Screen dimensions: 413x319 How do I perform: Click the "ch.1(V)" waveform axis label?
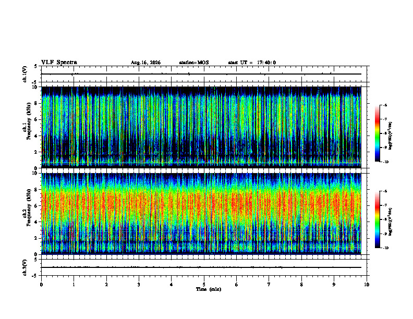pos(25,74)
